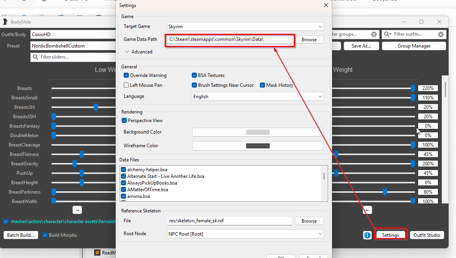
Task: Browse for Game Data Path
Action: [309, 40]
